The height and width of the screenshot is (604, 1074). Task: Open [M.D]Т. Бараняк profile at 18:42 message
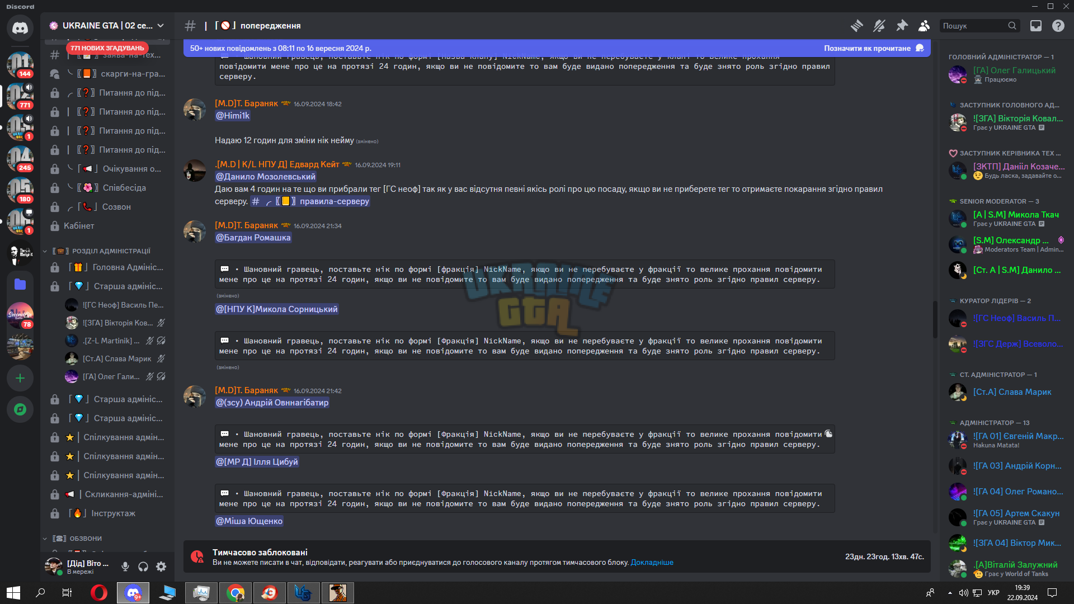tap(246, 103)
